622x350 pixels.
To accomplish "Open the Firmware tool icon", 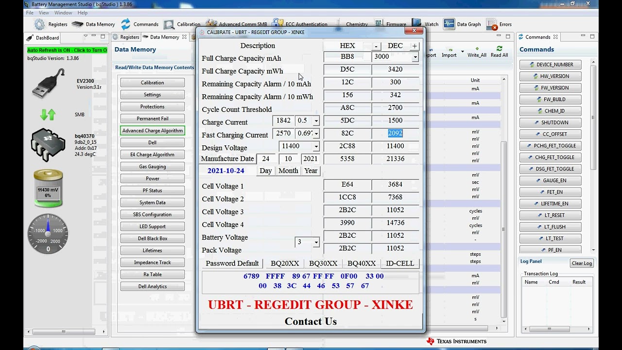I will pyautogui.click(x=390, y=24).
